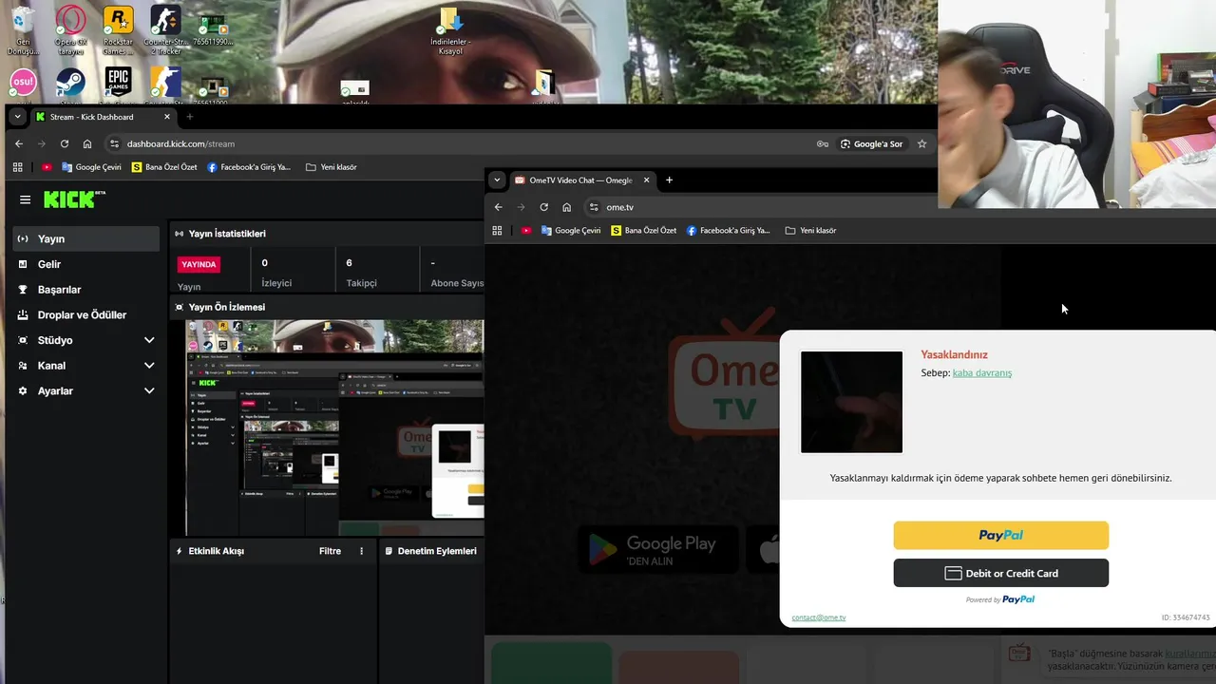The width and height of the screenshot is (1216, 684).
Task: Click the contact@ome.tv email link
Action: tap(818, 617)
